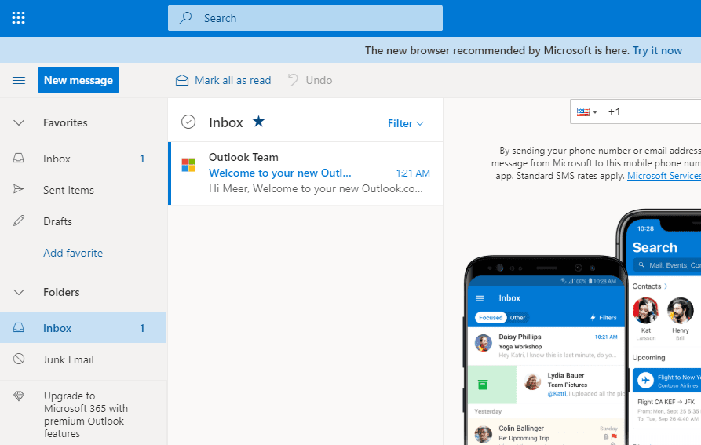Click the Folders Inbox tray icon
The width and height of the screenshot is (701, 445).
[x=18, y=327]
